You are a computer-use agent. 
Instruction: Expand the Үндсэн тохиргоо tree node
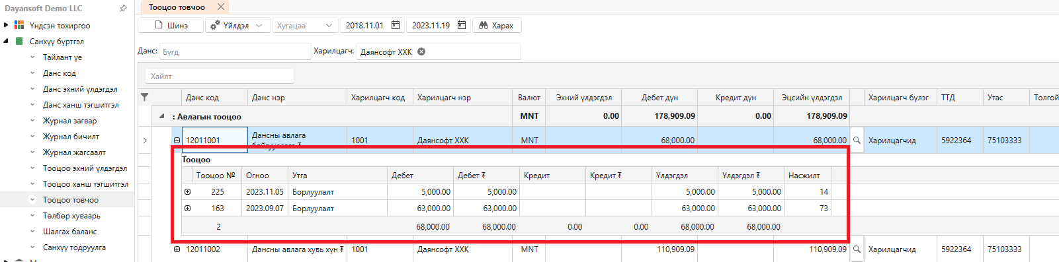point(6,25)
